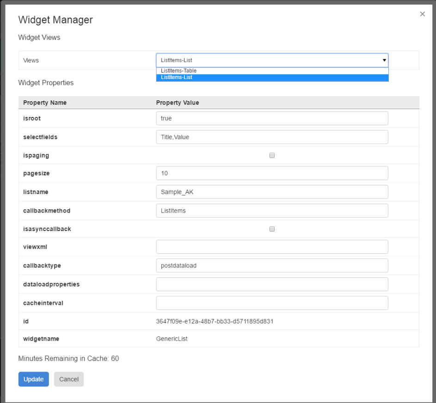The image size is (436, 403).
Task: Focus the pagesize text field
Action: pyautogui.click(x=272, y=173)
